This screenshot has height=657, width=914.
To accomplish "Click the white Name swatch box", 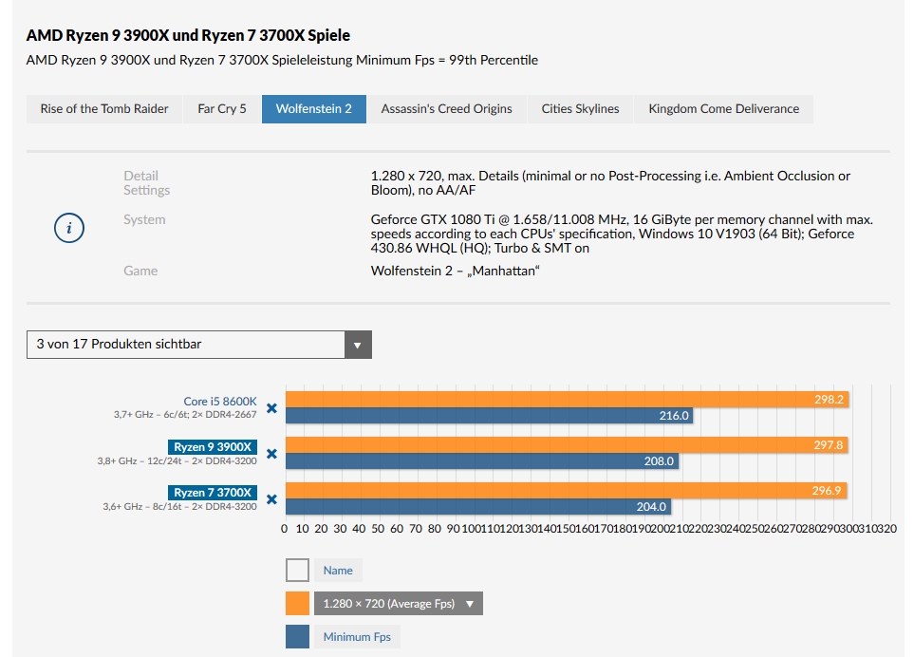I will [x=297, y=571].
